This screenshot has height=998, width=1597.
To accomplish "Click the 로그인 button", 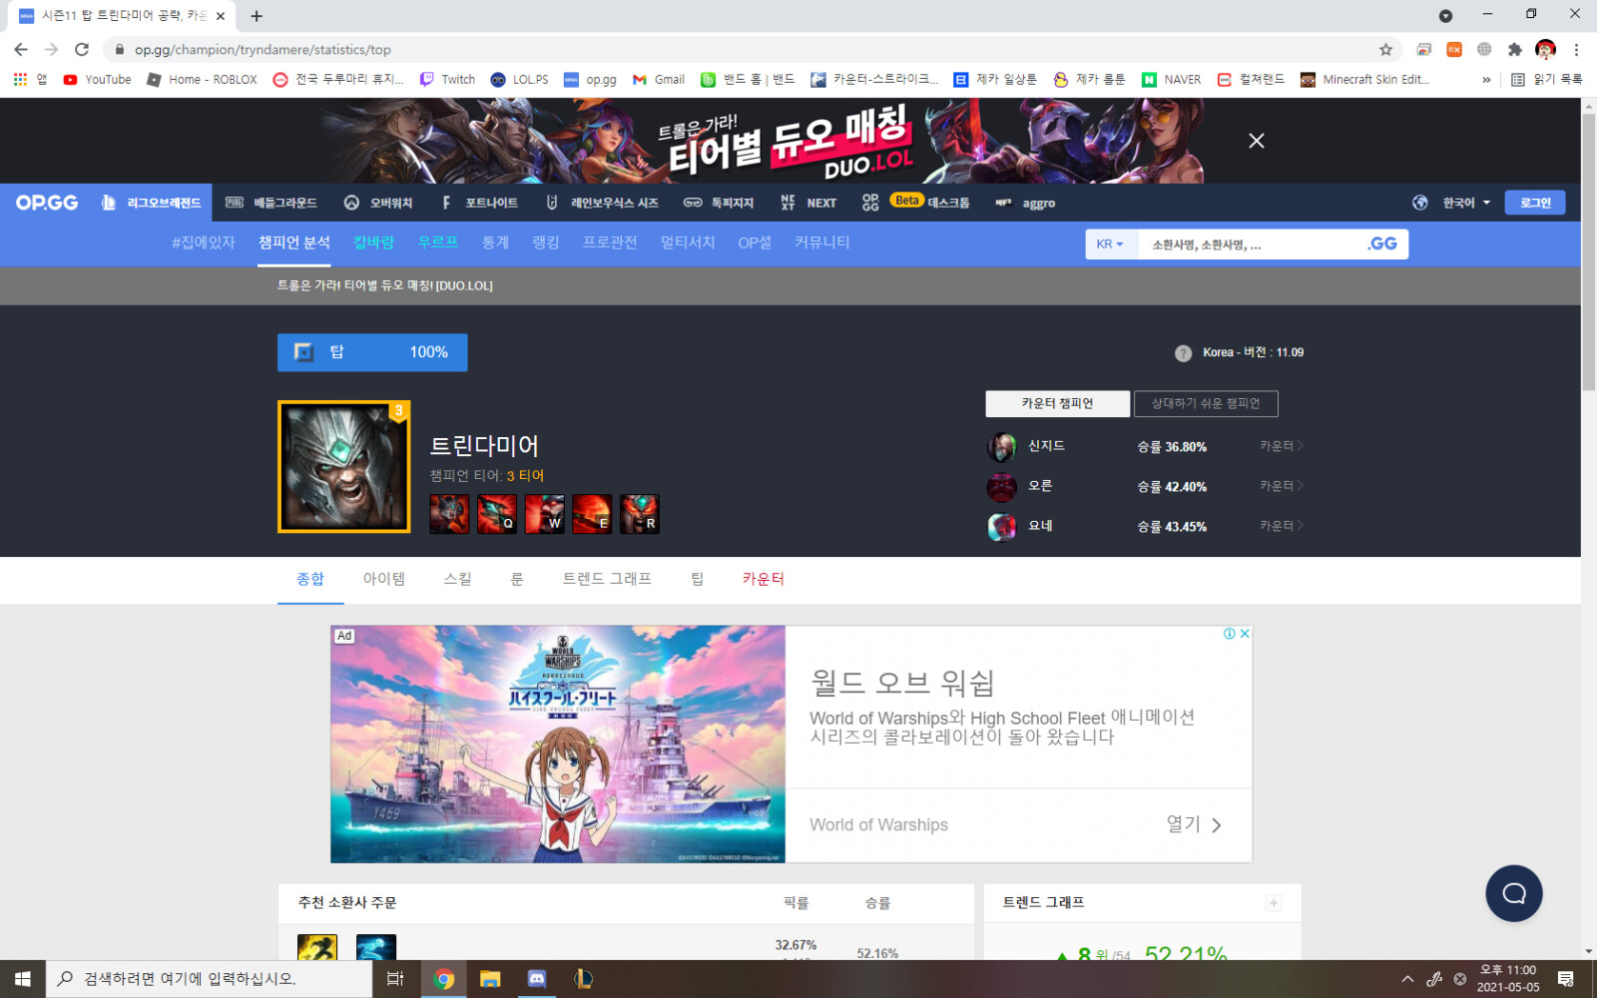I will tap(1535, 203).
